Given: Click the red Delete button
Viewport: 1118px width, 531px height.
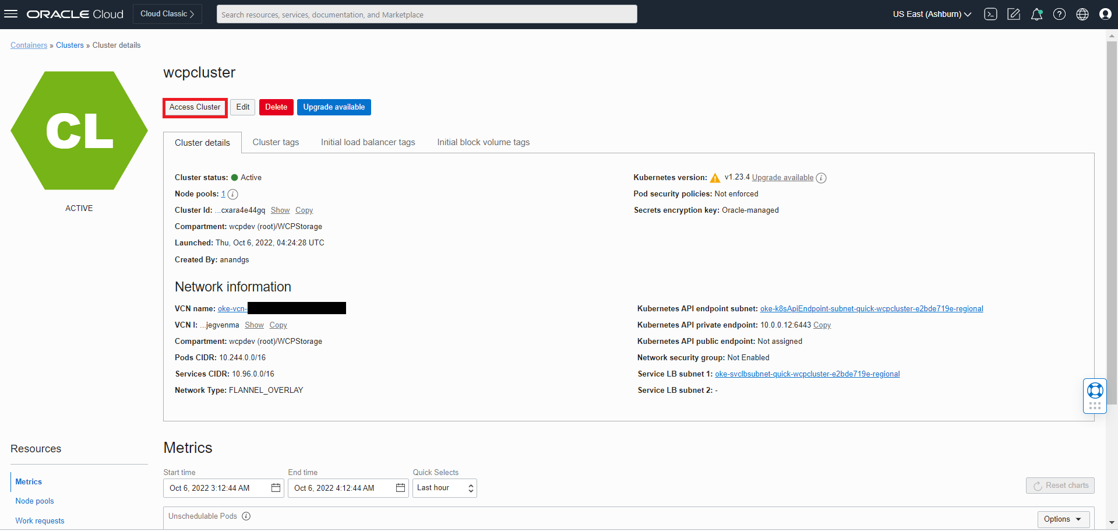Looking at the screenshot, I should pos(276,107).
